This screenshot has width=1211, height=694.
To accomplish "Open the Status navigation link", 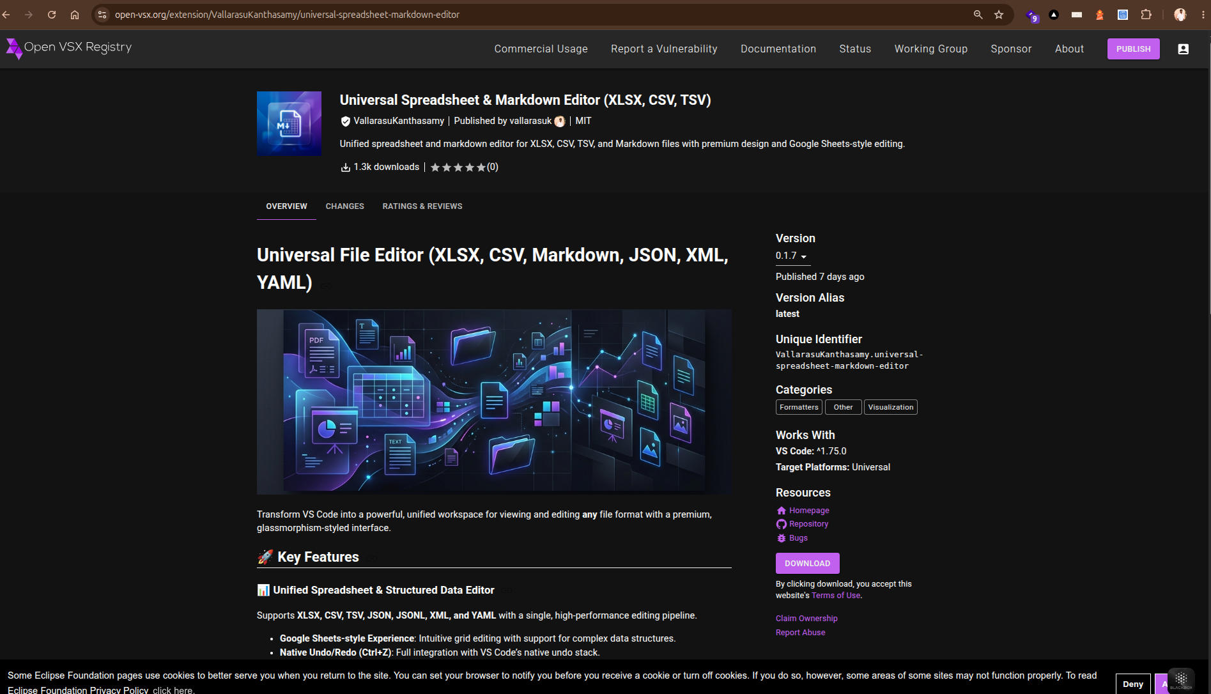I will coord(855,49).
